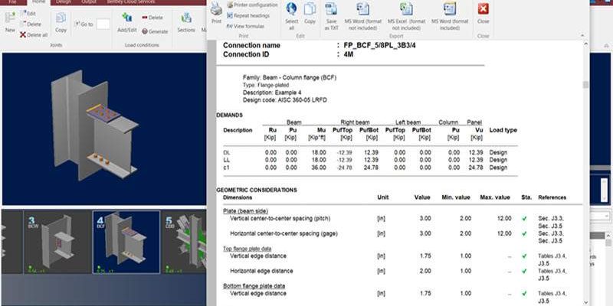Click the Sections icon

click(x=186, y=22)
